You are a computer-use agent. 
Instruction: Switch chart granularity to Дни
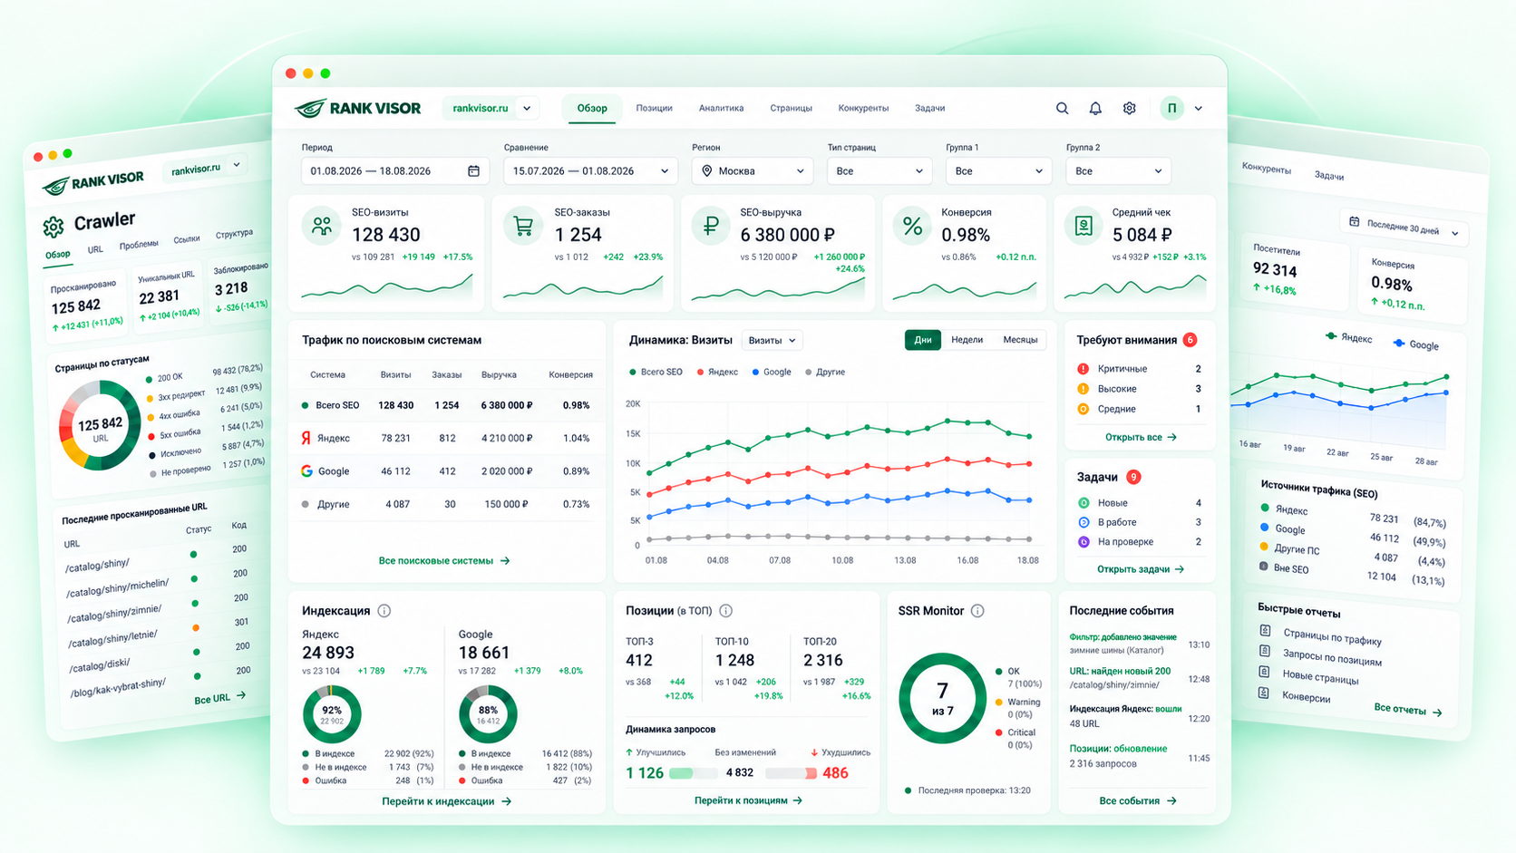pos(922,340)
